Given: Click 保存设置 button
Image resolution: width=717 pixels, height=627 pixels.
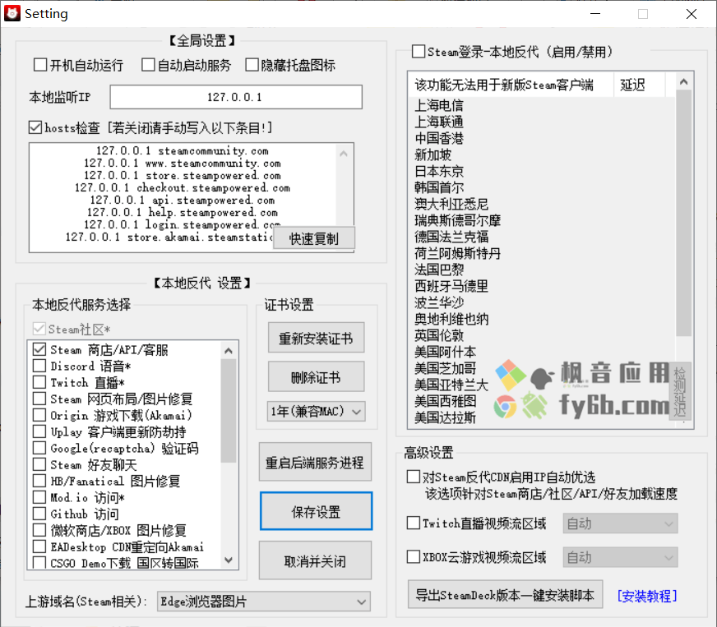Looking at the screenshot, I should click(x=316, y=511).
